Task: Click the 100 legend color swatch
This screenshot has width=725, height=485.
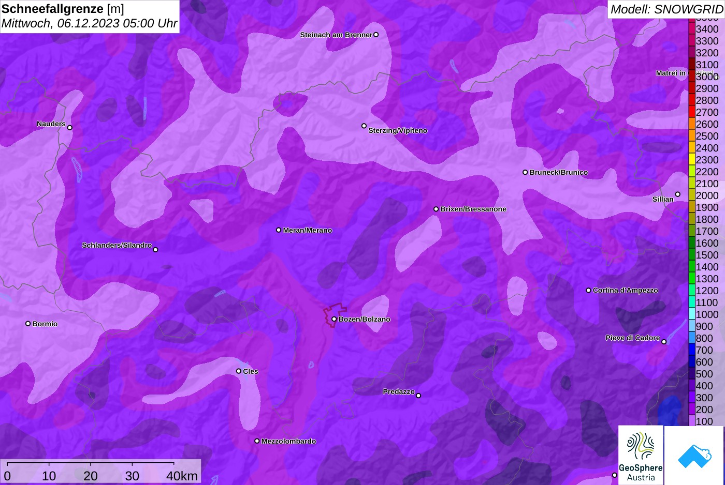Action: click(691, 421)
